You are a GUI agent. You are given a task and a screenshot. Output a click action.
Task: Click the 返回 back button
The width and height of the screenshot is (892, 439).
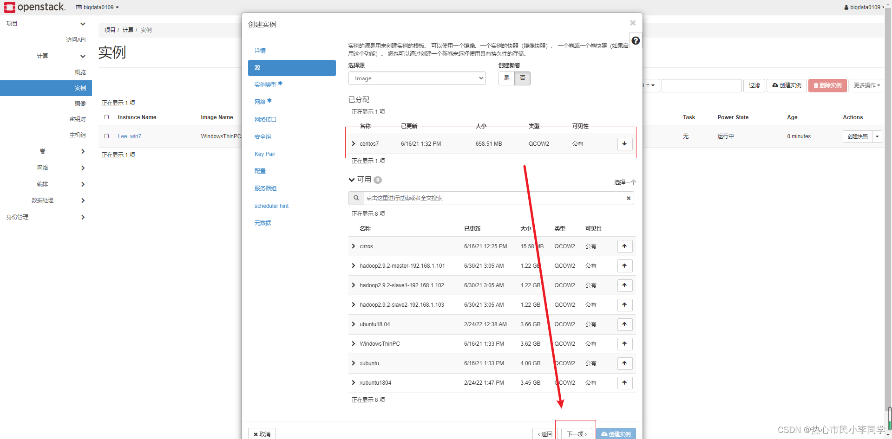pos(545,434)
